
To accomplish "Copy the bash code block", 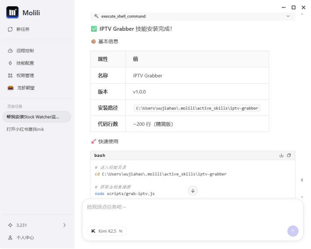I will click(289, 156).
